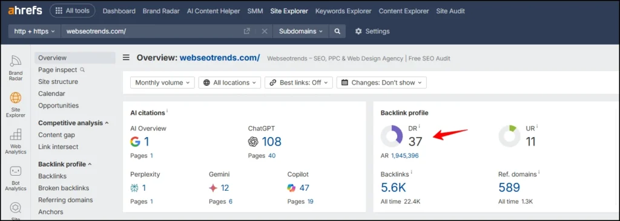
Task: Click the ahrefs logo
Action: coord(25,11)
